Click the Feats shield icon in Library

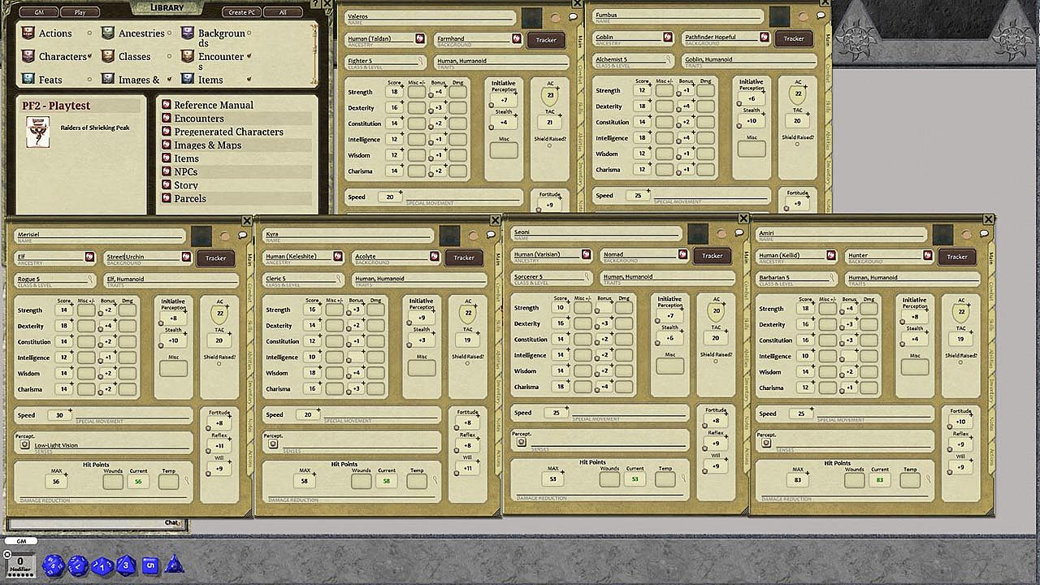click(x=28, y=80)
